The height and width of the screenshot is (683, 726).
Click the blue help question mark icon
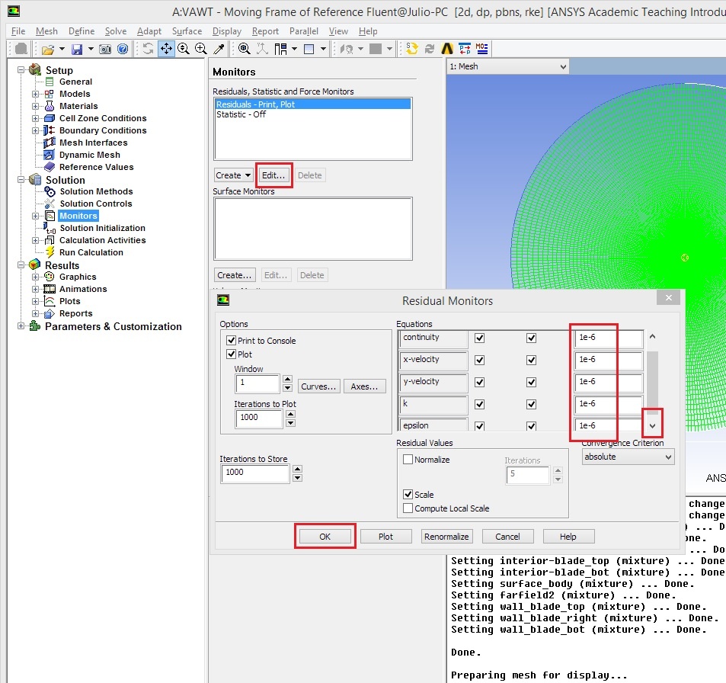tap(123, 49)
